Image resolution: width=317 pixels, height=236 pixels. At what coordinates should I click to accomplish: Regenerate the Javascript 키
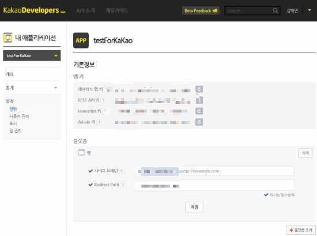point(199,111)
